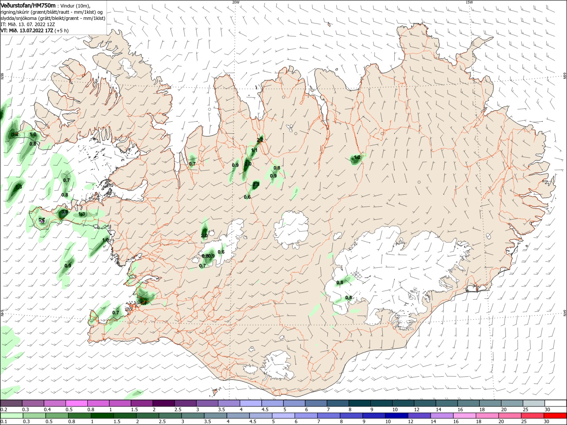Select the light grey 25 swatch in upper scale
567x425 pixels.
pos(534,403)
